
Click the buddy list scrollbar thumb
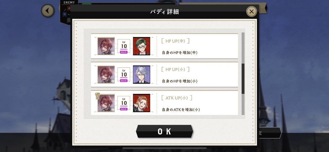(243, 78)
